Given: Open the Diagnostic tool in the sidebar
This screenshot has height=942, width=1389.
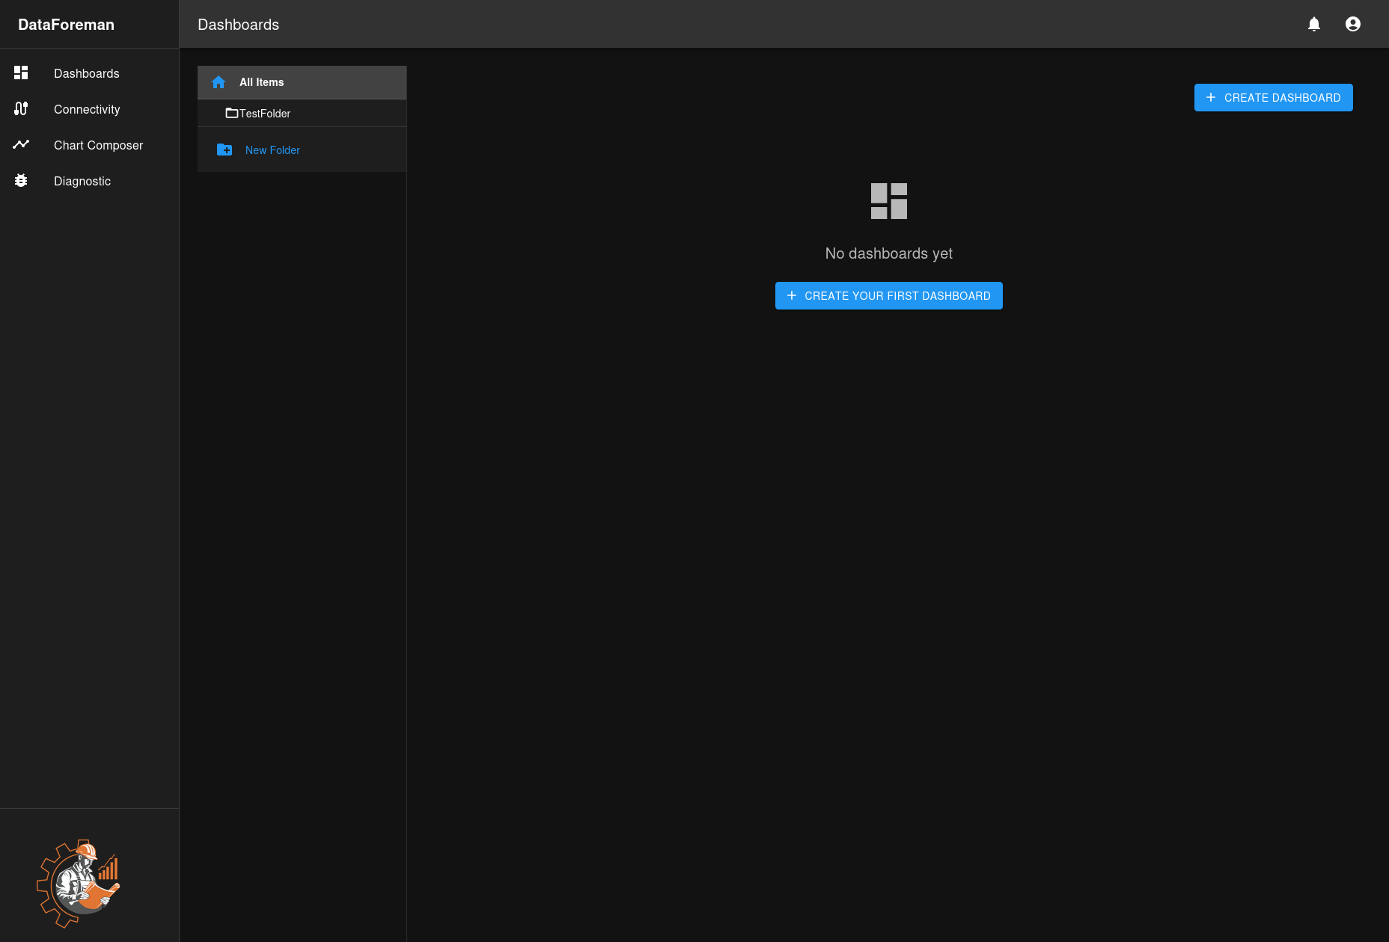Looking at the screenshot, I should [x=82, y=181].
